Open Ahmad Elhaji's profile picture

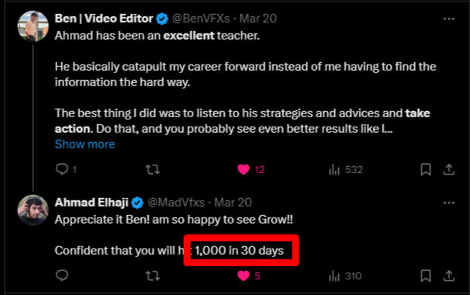point(33,210)
